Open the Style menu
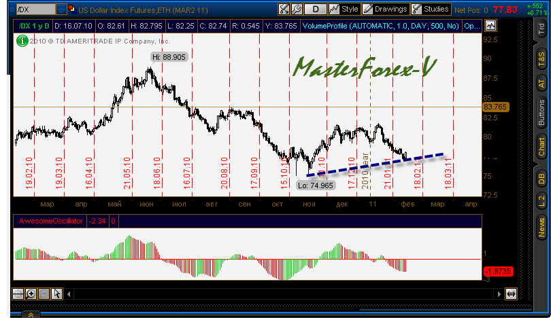Image resolution: width=551 pixels, height=318 pixels. tap(344, 9)
